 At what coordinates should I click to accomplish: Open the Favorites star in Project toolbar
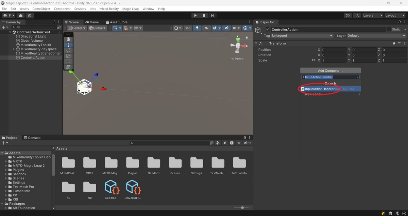click(x=238, y=143)
